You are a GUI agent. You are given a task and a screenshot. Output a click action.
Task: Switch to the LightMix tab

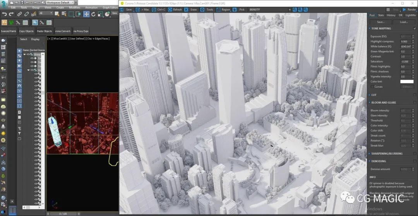[x=411, y=15]
